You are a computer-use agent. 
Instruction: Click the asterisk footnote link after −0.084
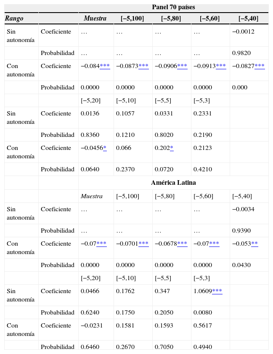pyautogui.click(x=105, y=66)
